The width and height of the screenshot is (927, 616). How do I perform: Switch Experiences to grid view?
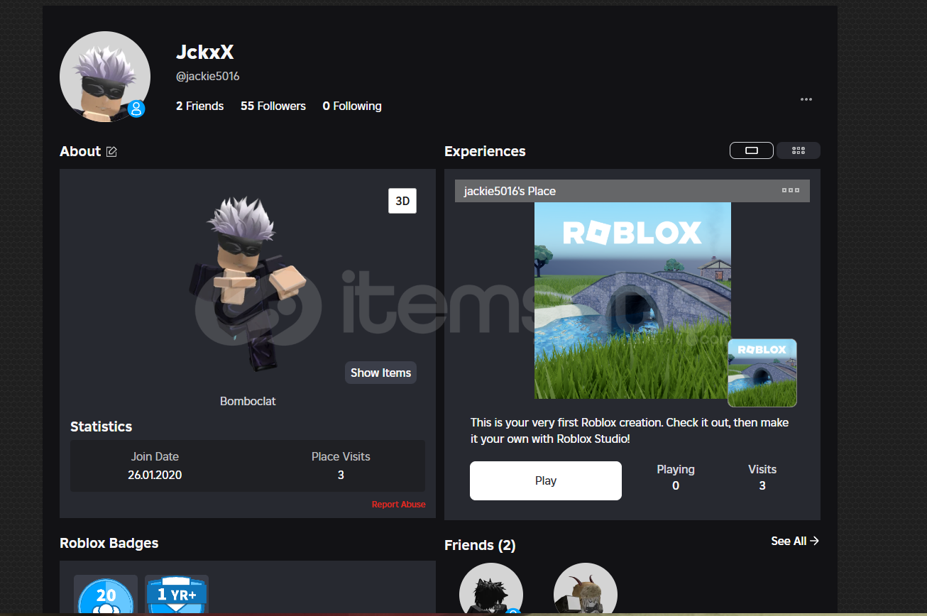click(x=799, y=150)
